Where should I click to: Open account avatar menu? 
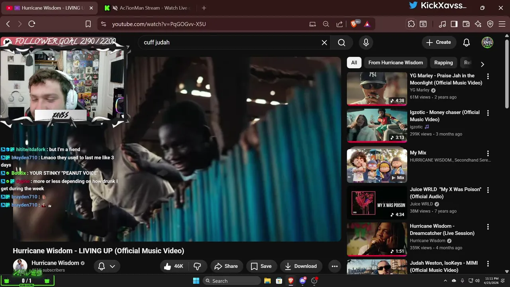[x=487, y=42]
